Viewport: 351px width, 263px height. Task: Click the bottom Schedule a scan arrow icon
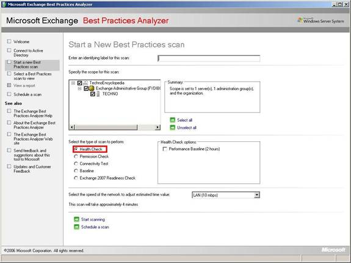76,227
